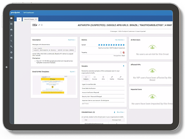Select the URLs samples tab
This screenshot has width=185, height=139.
103,78
